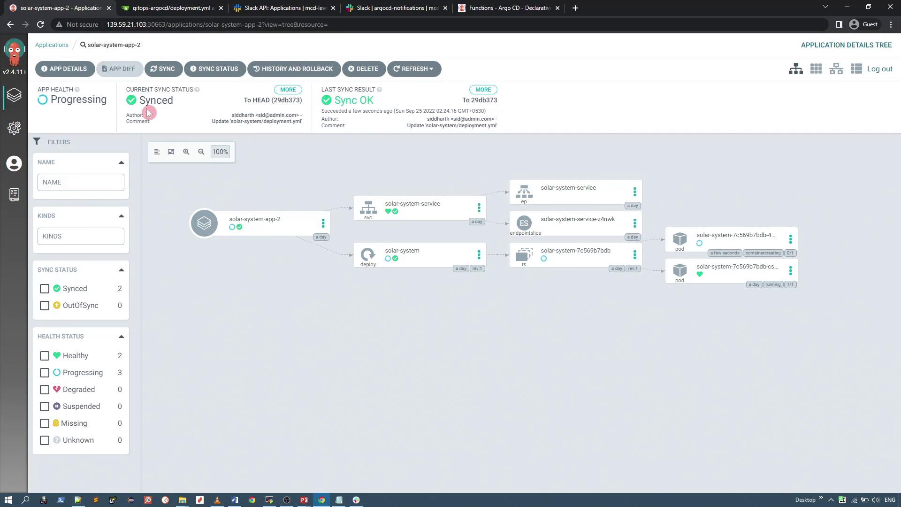Zoom out of the resource tree

tap(201, 152)
